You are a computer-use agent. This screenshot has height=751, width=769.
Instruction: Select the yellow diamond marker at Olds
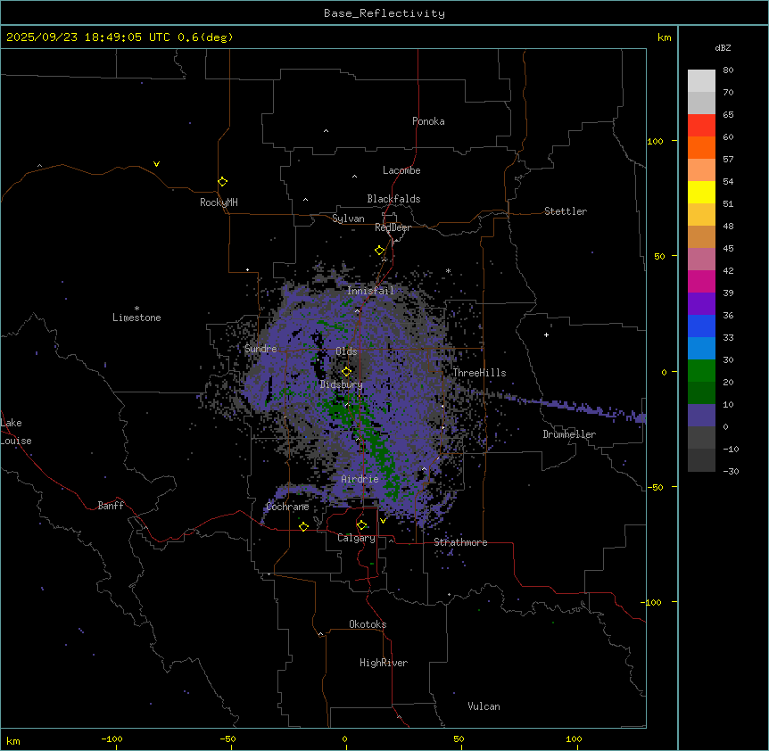346,372
